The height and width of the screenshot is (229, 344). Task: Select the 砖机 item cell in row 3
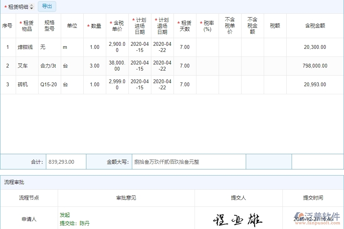click(x=24, y=84)
